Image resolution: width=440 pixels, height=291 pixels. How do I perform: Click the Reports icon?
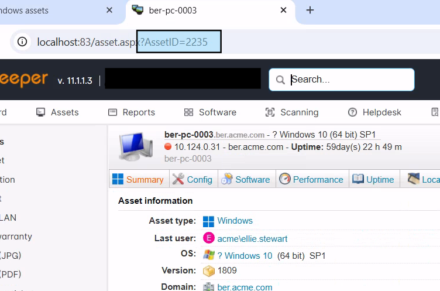112,112
